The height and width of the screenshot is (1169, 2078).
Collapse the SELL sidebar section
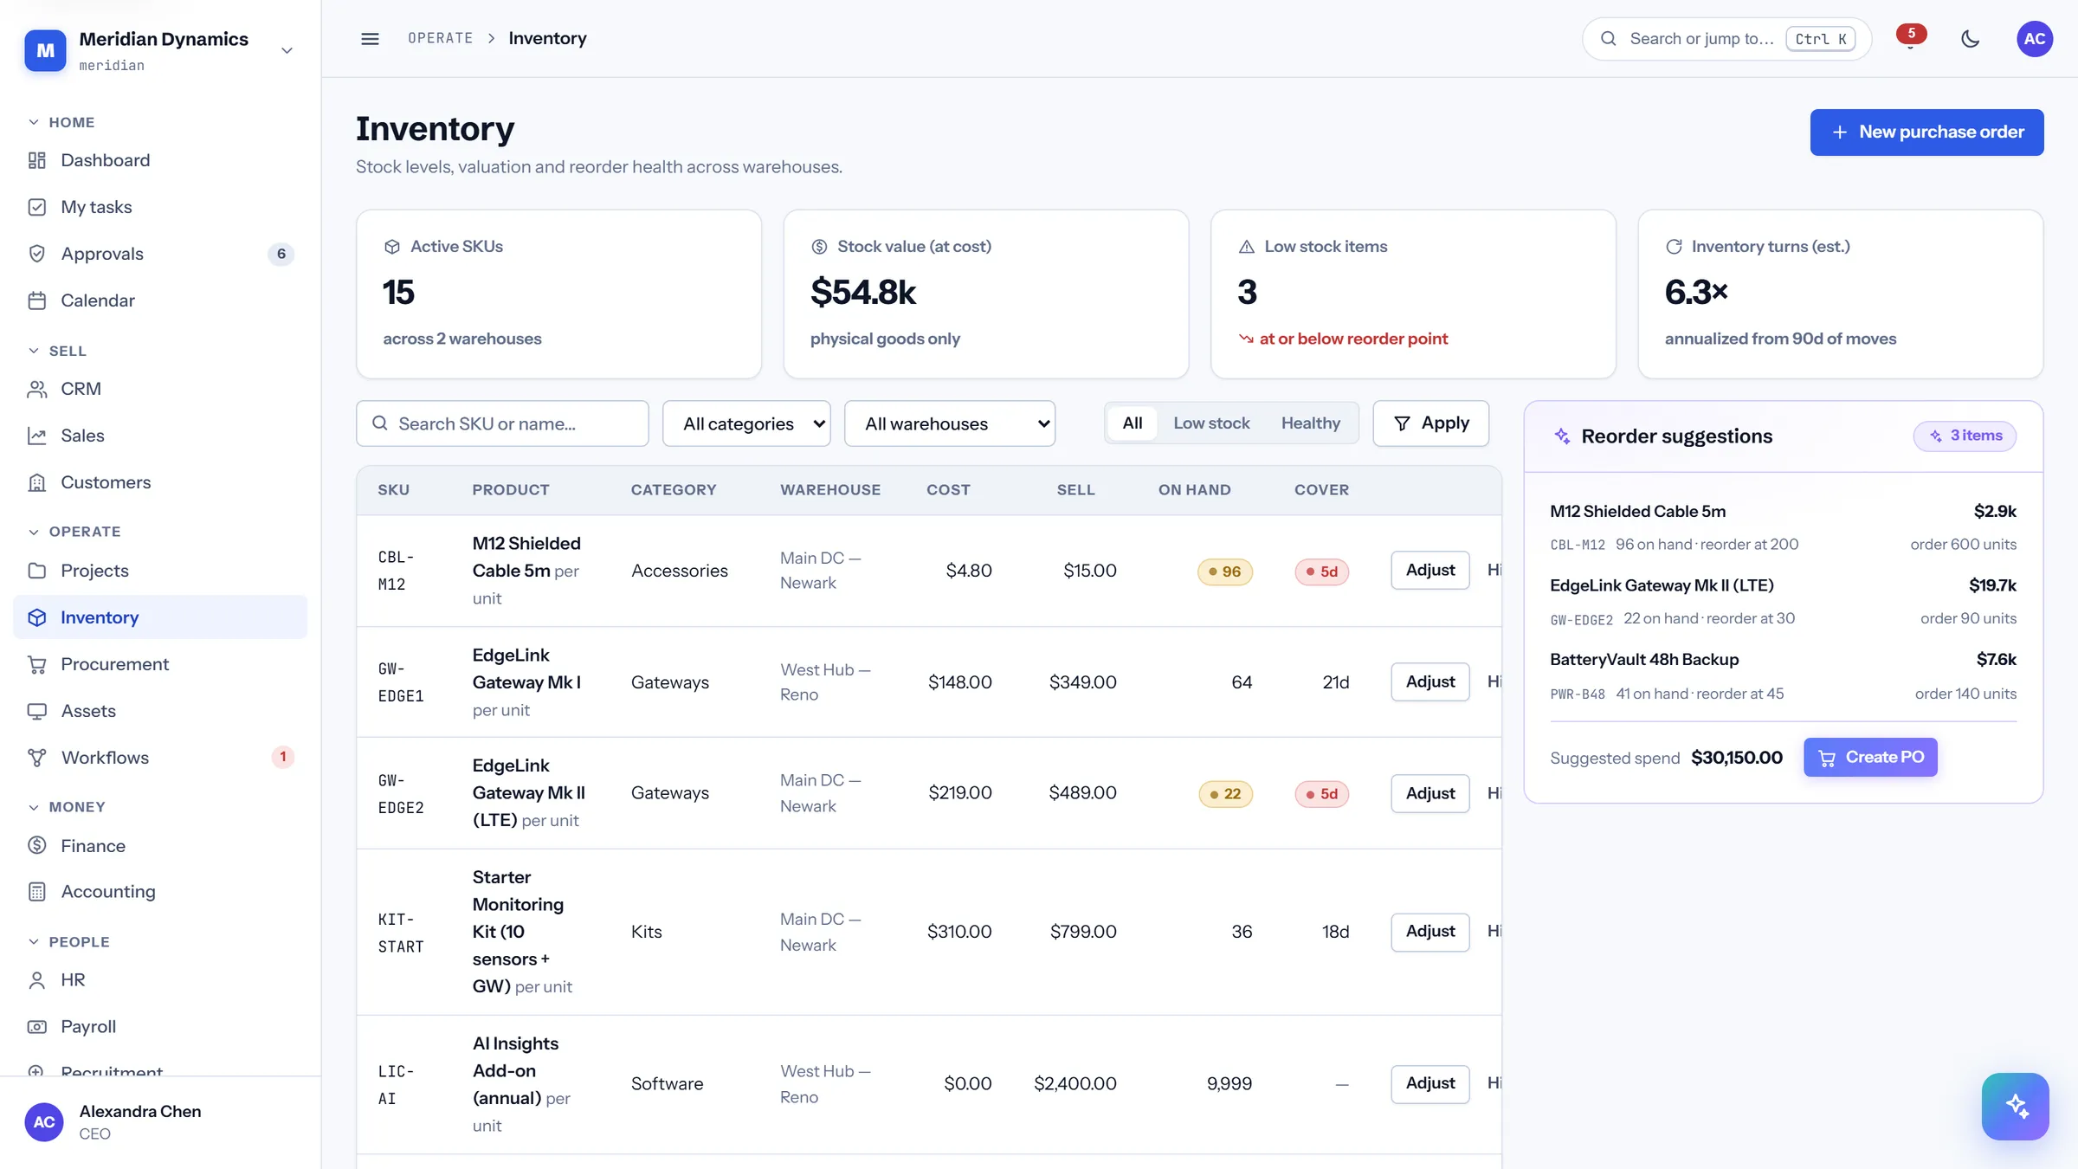click(59, 351)
